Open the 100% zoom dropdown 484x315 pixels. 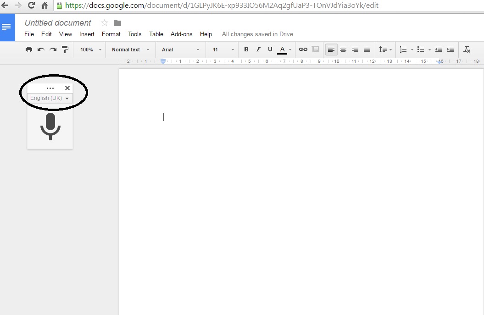91,50
